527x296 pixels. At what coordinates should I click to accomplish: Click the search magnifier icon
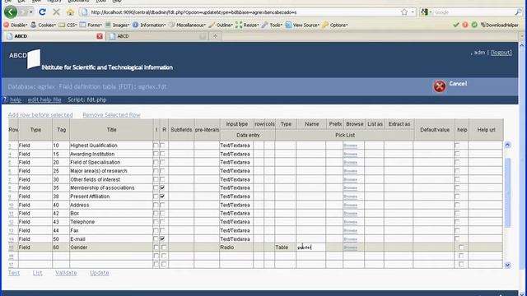tap(518, 12)
